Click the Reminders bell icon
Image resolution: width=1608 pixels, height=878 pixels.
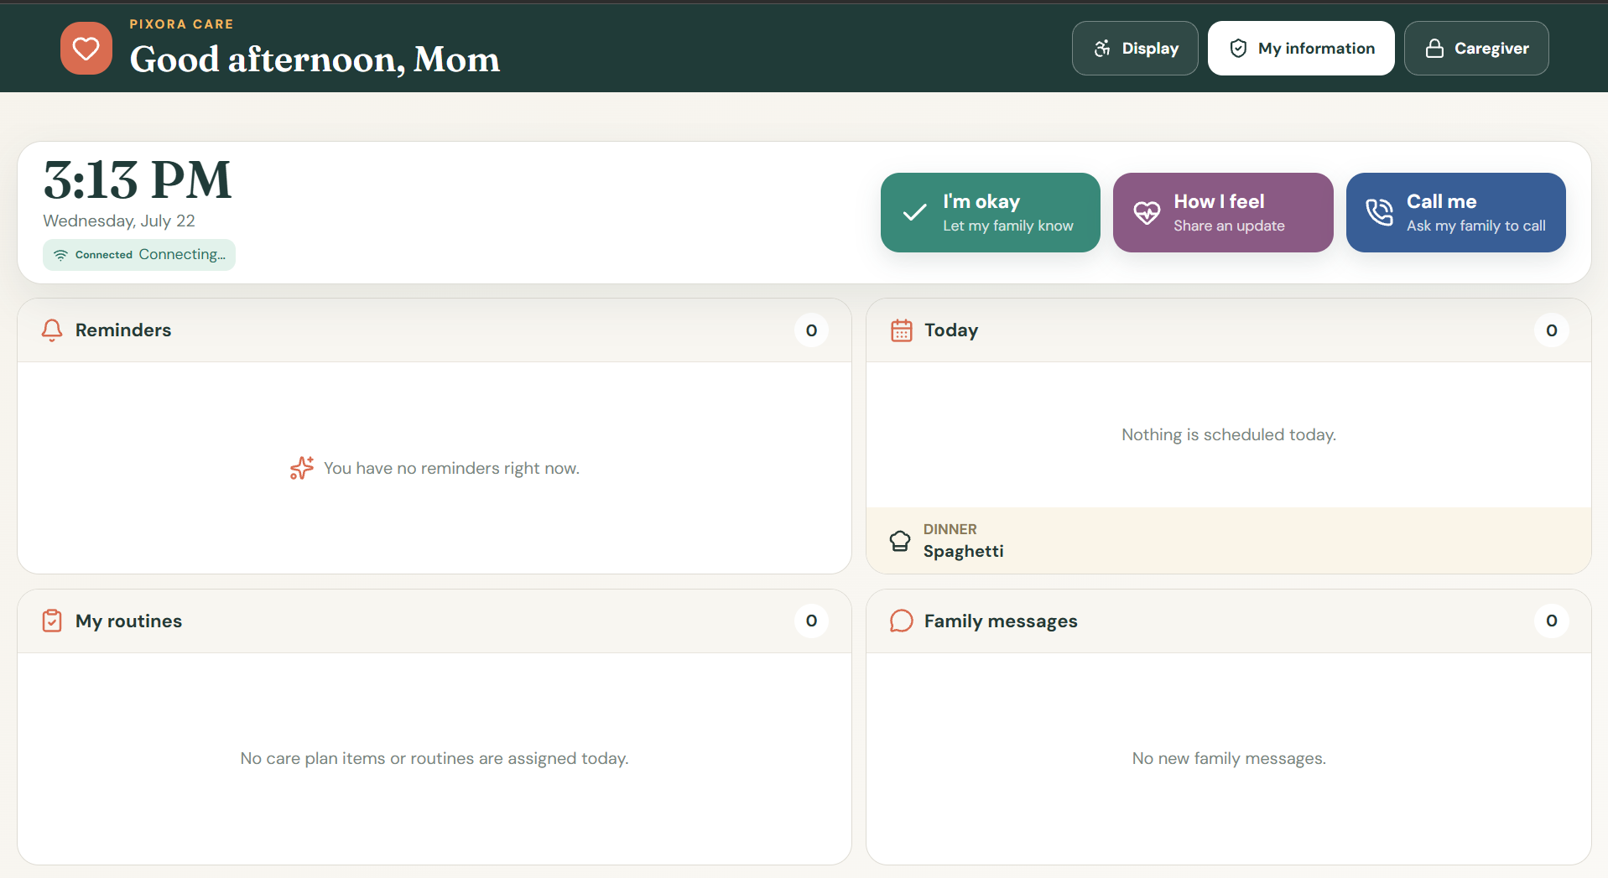[x=52, y=330]
